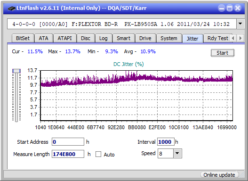
Task: Open the Speed dropdown list
Action: point(177,153)
